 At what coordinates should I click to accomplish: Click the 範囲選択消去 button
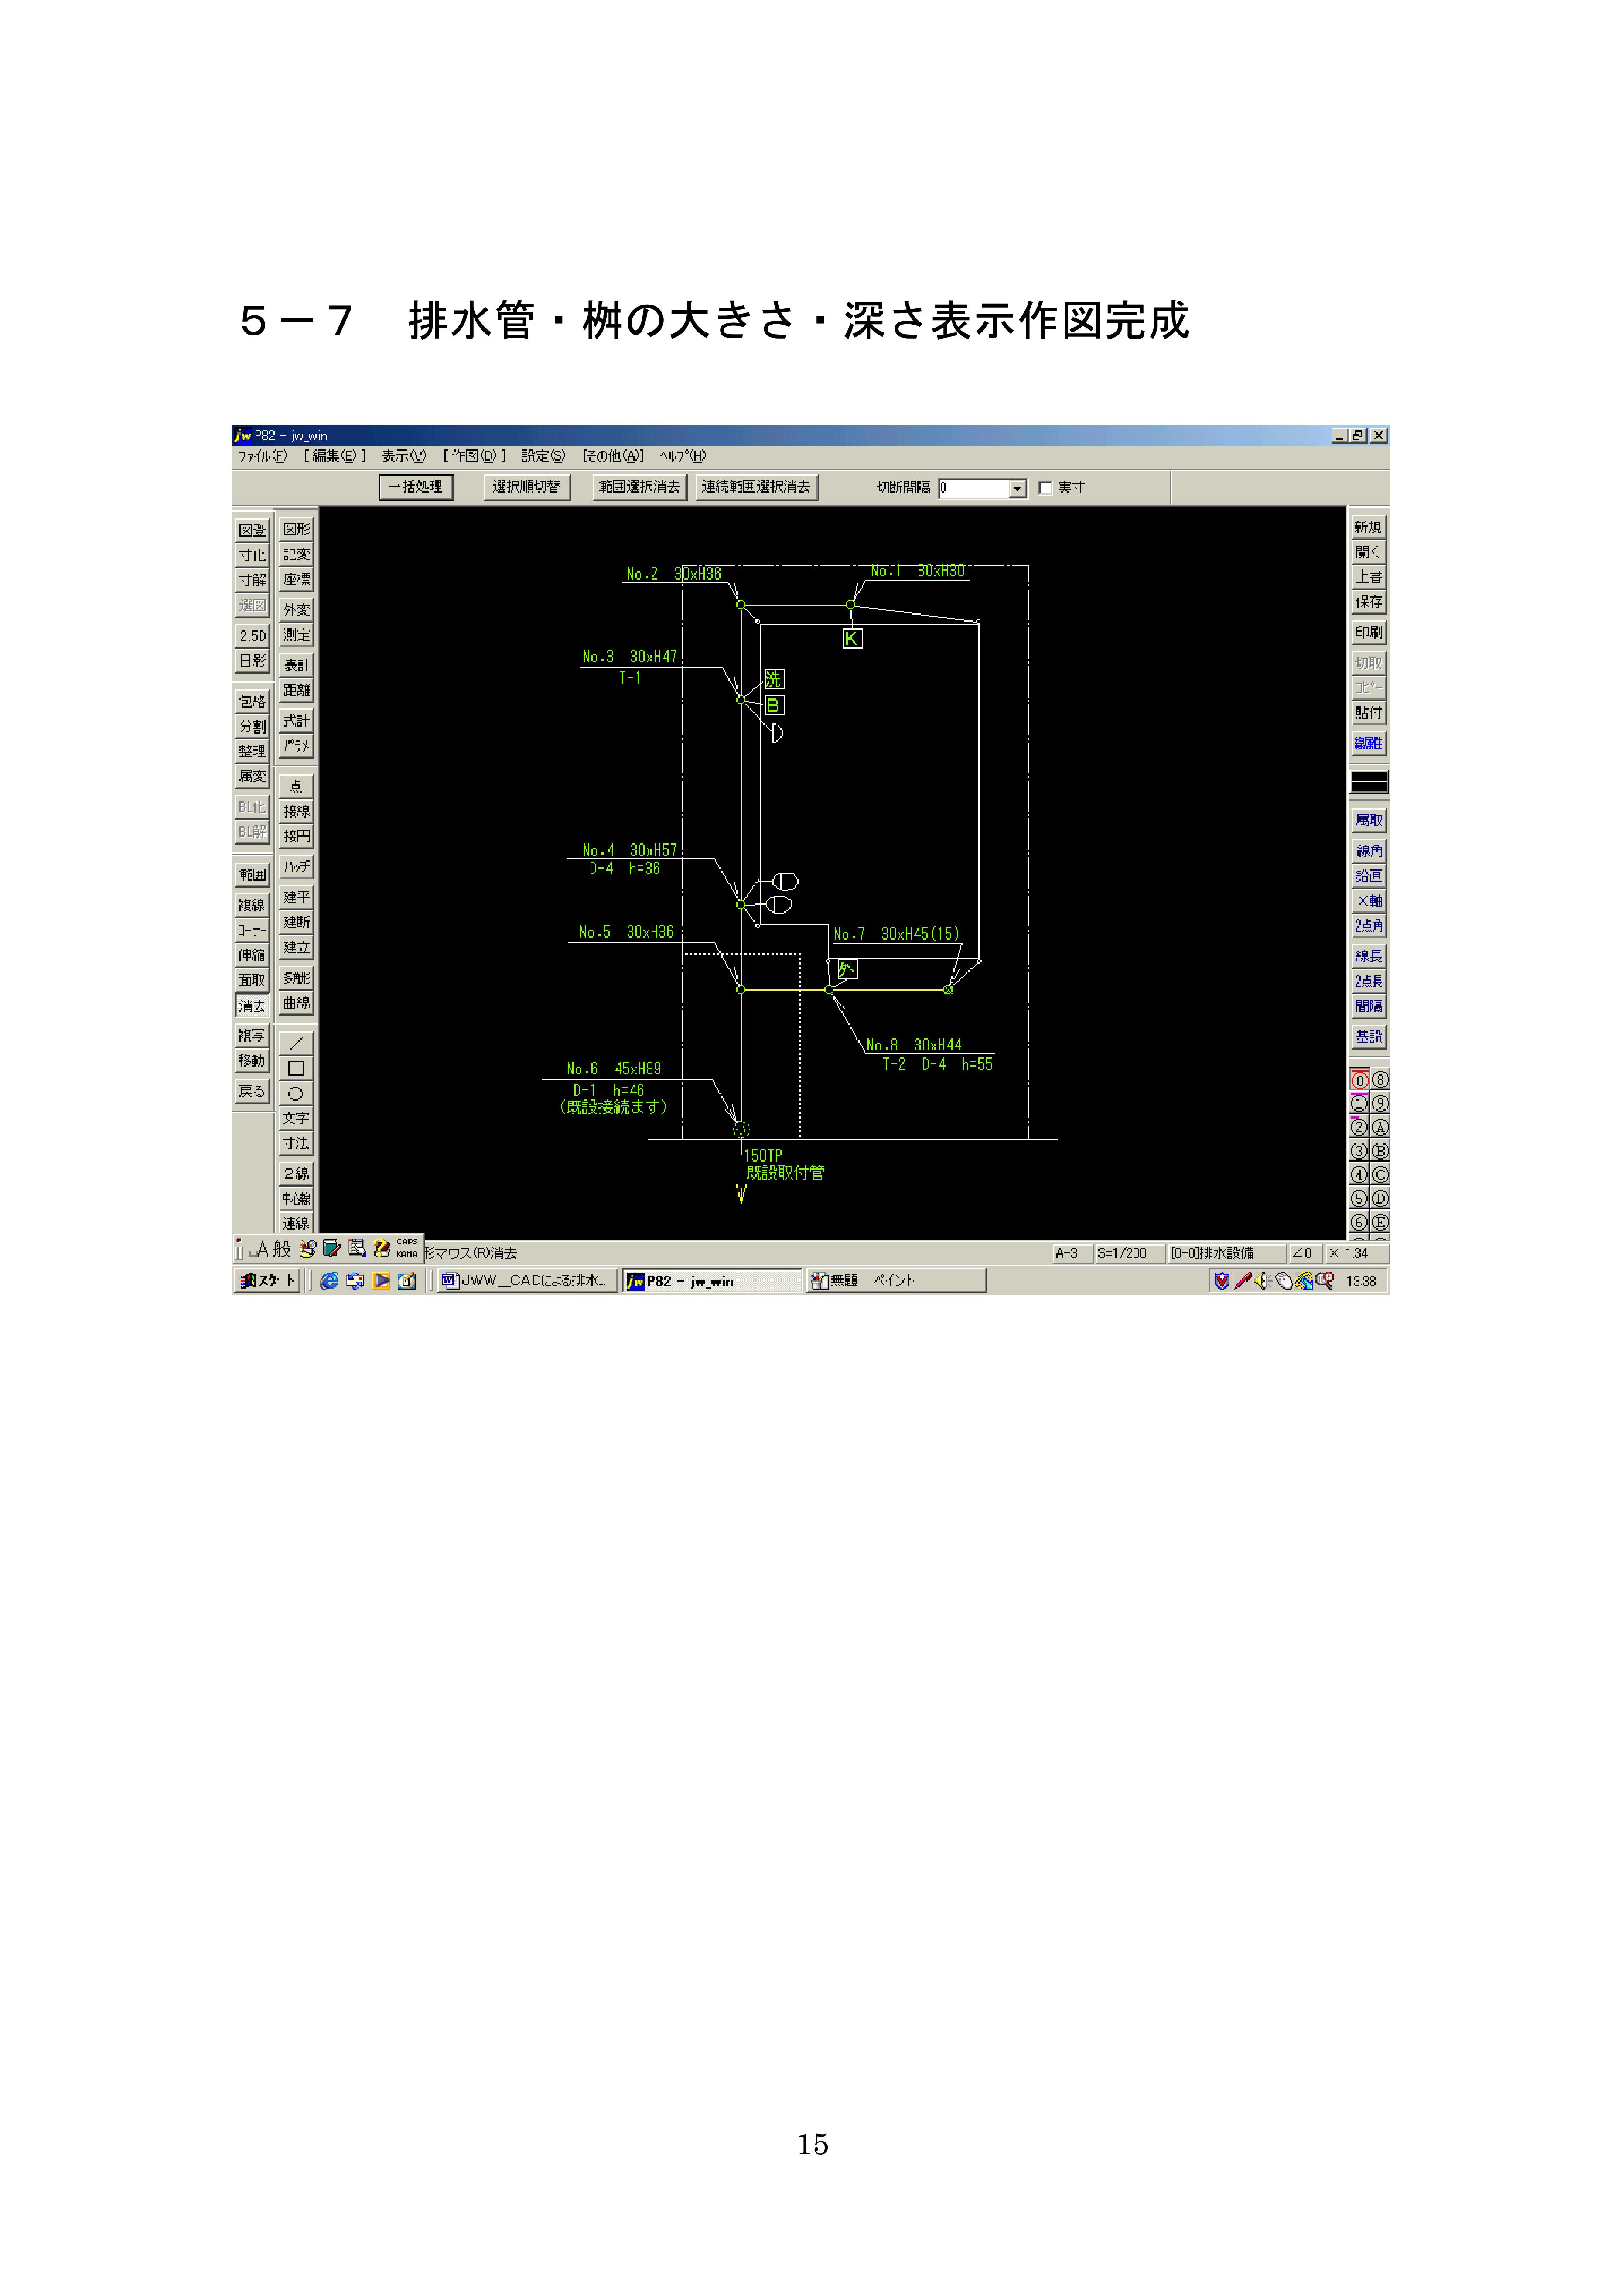click(639, 487)
